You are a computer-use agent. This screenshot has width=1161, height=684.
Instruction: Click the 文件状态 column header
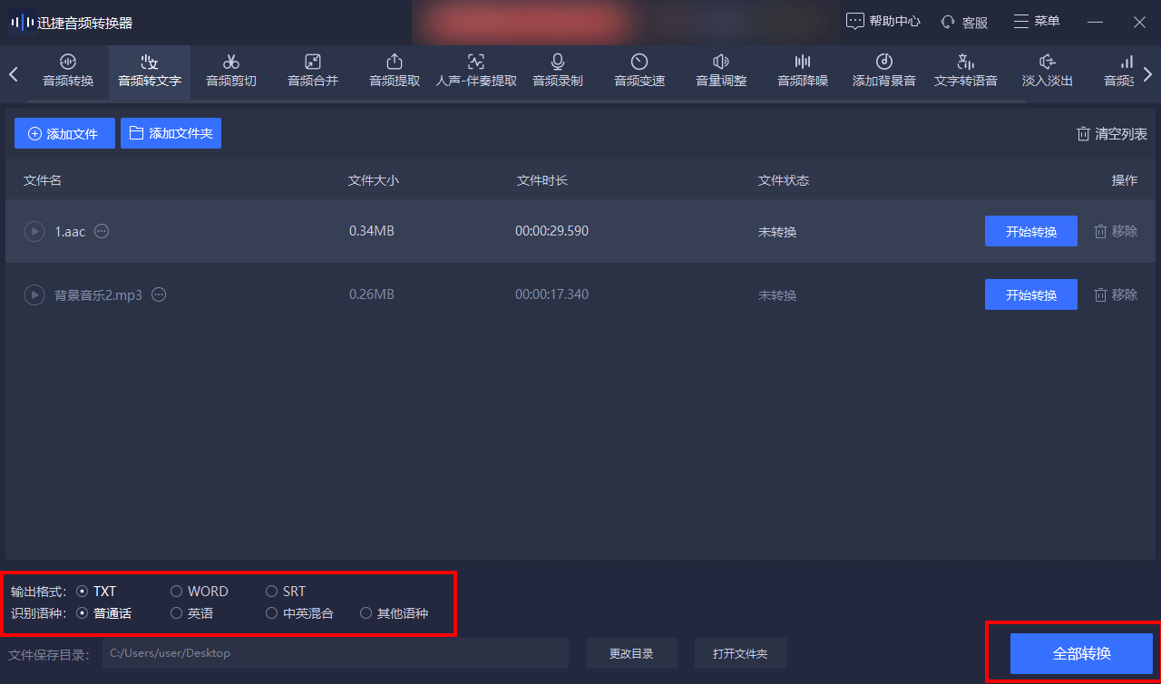tap(784, 180)
